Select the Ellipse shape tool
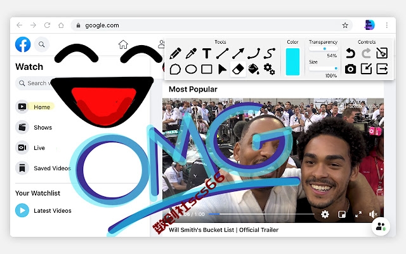406x254 pixels. click(191, 69)
